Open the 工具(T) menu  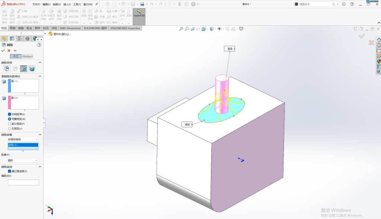click(77, 4)
